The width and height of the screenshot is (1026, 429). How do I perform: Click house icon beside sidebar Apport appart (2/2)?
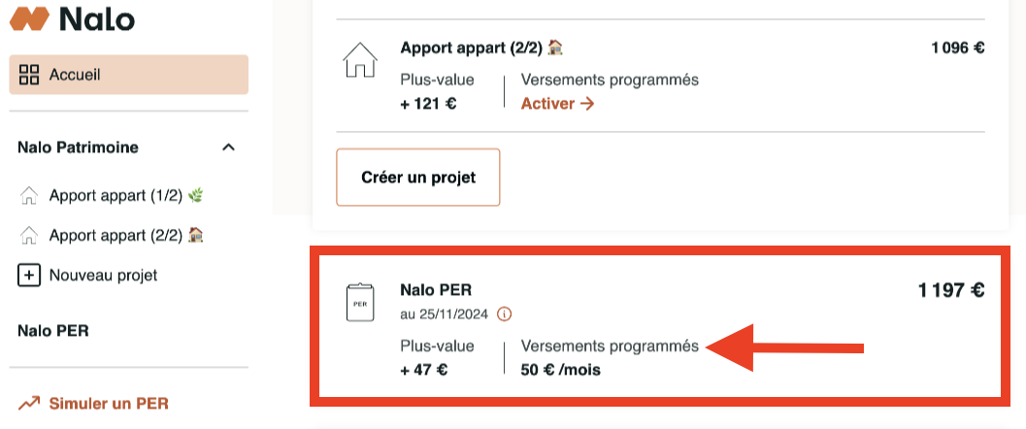pos(29,235)
